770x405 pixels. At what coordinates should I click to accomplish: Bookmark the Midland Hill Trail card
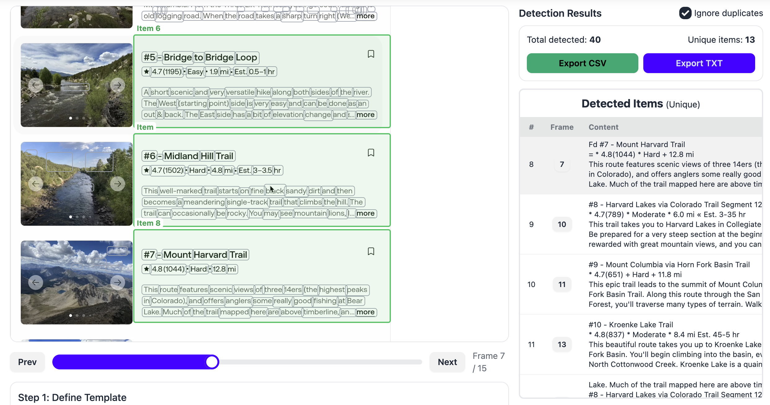pos(371,152)
